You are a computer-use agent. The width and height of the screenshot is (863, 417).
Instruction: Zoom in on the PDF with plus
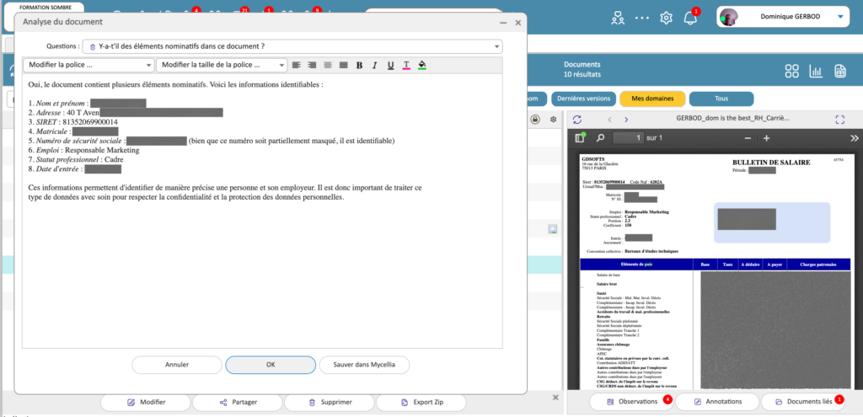click(766, 137)
